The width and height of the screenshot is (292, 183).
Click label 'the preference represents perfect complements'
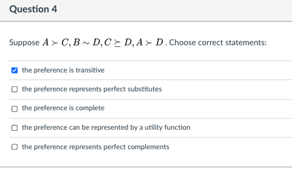tap(95, 147)
